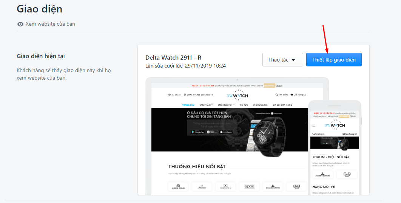This screenshot has width=401, height=203.
Task: Click SẢN PHẨM in the preview navigation
Action: (x=206, y=105)
